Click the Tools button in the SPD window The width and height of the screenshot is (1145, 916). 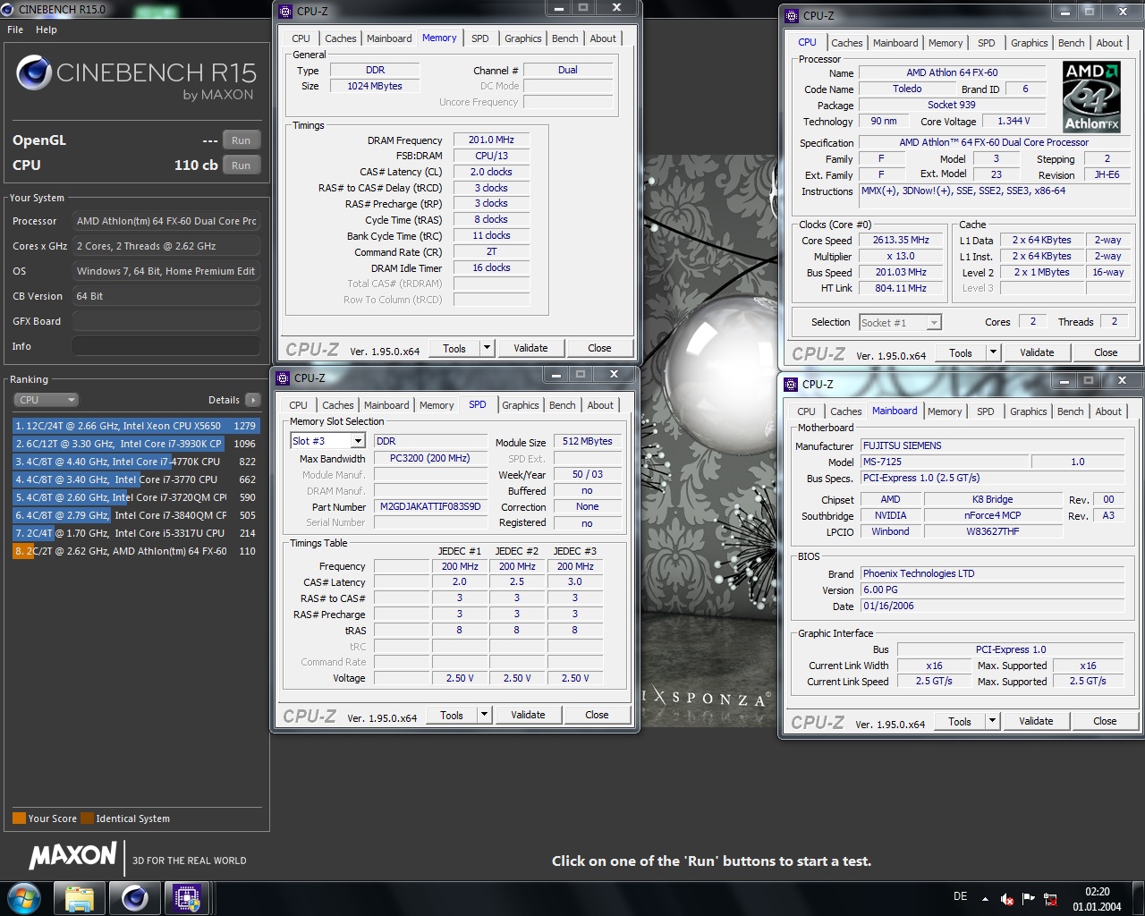(x=452, y=715)
